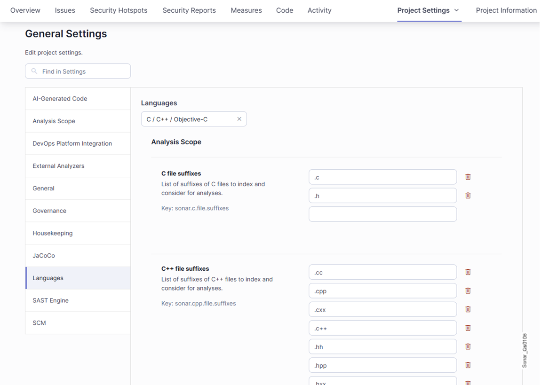Image resolution: width=541 pixels, height=385 pixels.
Task: Switch to the Security Hotspots tab
Action: (119, 10)
